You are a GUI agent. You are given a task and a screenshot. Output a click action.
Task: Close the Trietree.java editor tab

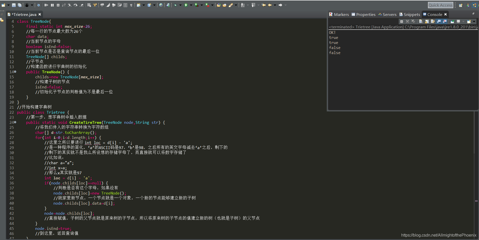(40, 14)
